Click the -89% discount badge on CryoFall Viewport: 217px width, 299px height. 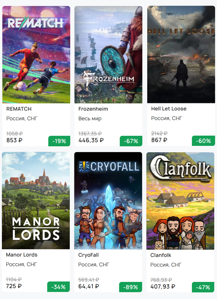coord(131,287)
